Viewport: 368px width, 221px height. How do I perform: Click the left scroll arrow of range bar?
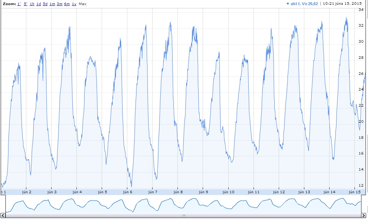[x=3, y=216]
